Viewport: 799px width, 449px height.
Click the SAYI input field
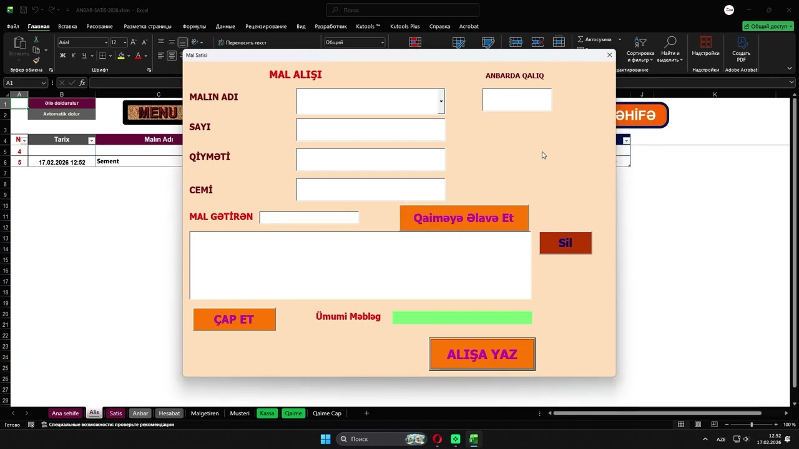tap(370, 130)
